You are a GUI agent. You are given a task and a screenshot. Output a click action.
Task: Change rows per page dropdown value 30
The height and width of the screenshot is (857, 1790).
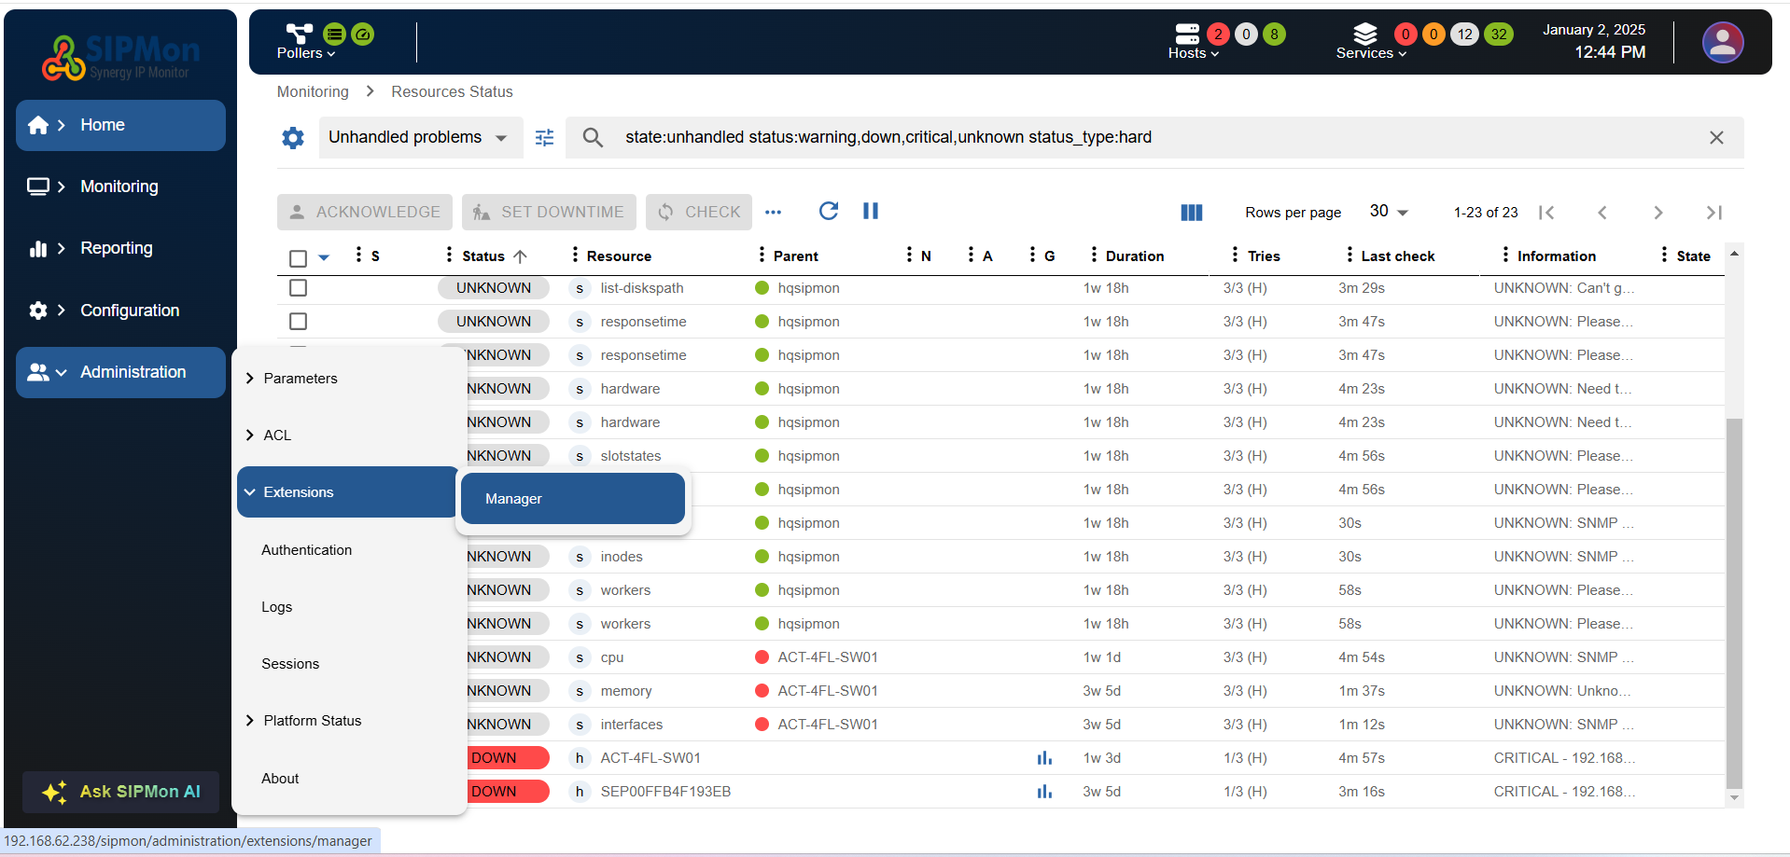(x=1389, y=212)
